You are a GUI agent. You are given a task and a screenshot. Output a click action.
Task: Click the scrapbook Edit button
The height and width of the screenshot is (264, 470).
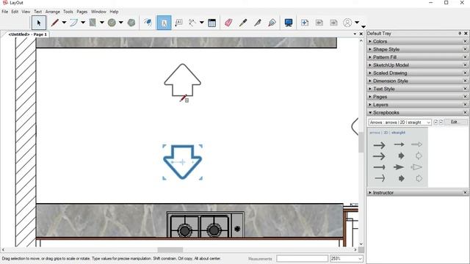pyautogui.click(x=455, y=122)
